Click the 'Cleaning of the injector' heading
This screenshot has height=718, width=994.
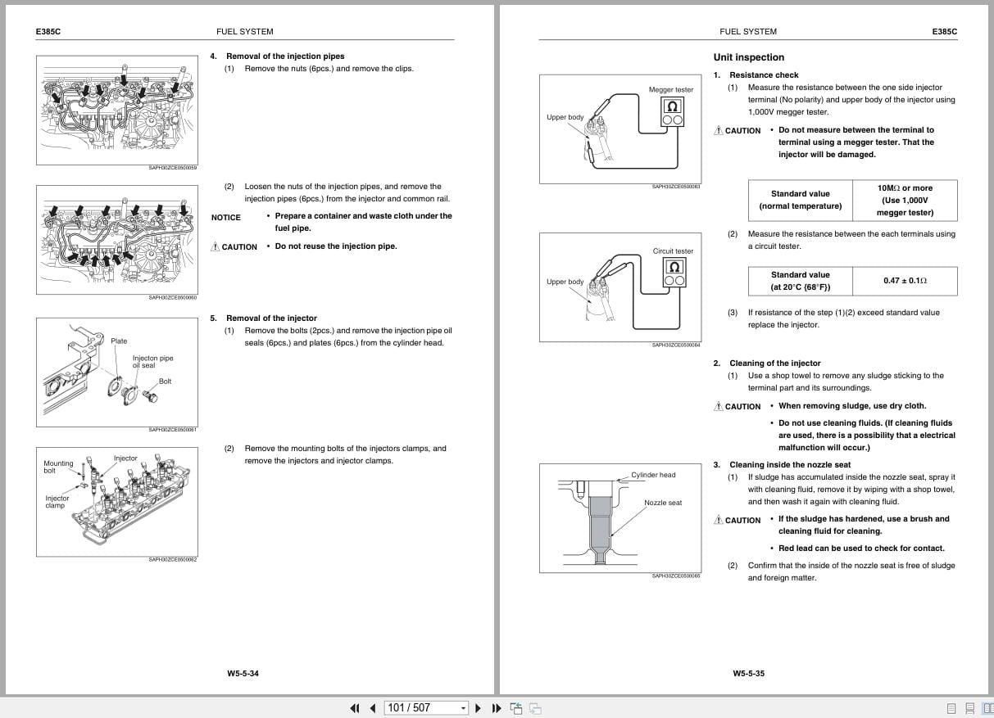(x=774, y=364)
